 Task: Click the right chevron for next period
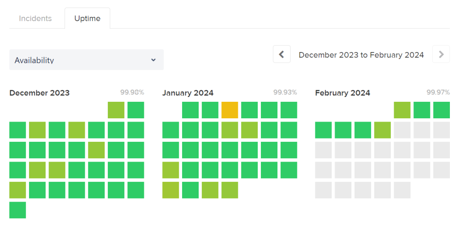(441, 54)
